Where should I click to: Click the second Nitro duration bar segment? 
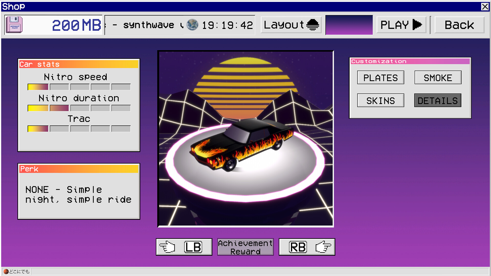tap(59, 108)
